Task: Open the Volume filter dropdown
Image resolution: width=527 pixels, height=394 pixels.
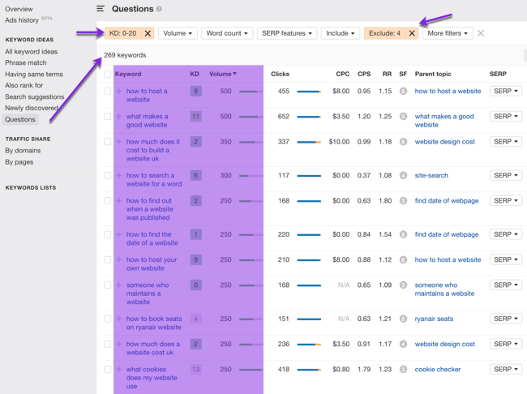Action: point(178,33)
